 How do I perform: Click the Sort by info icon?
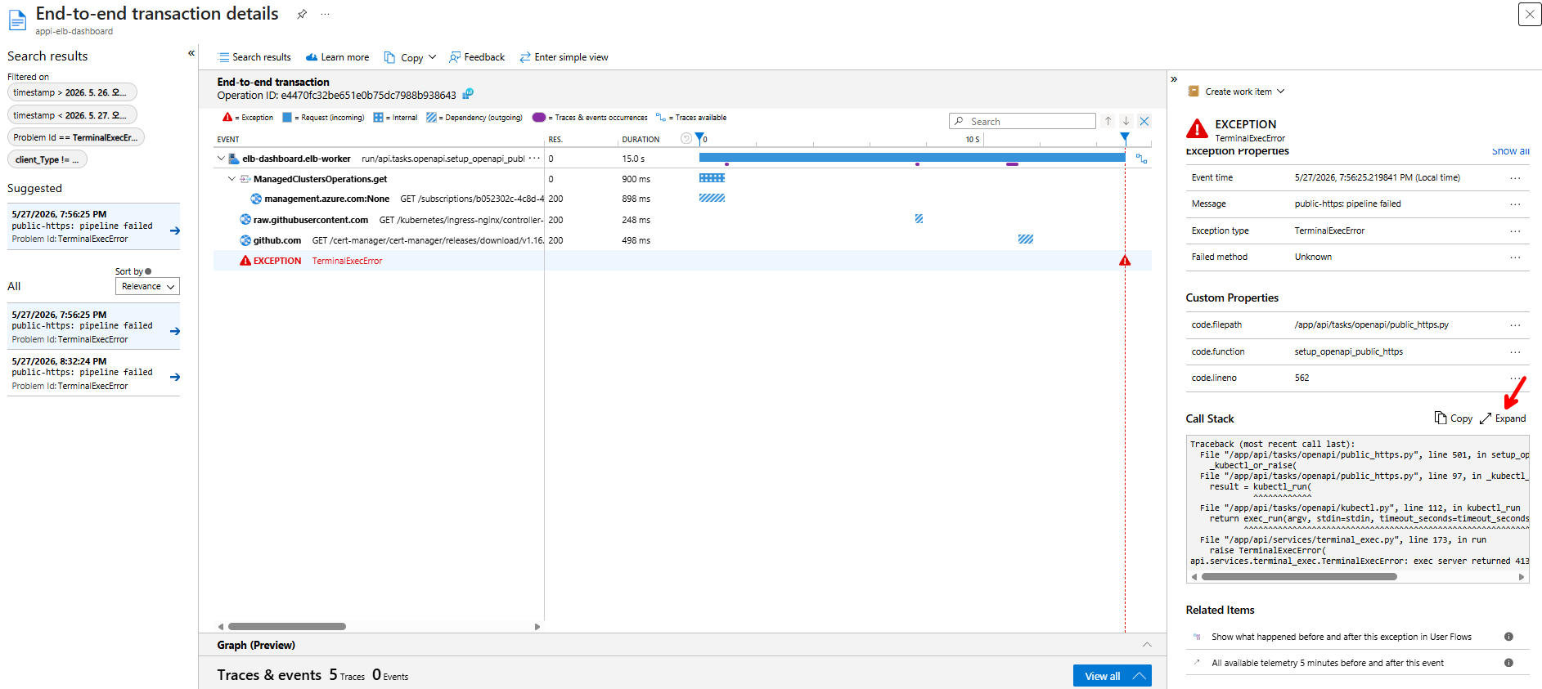pos(148,271)
